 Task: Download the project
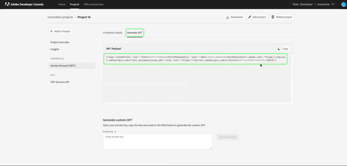235,17
